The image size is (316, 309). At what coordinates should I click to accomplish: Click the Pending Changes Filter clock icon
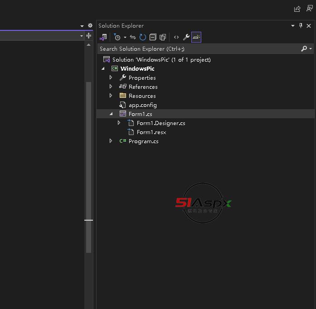(x=117, y=37)
